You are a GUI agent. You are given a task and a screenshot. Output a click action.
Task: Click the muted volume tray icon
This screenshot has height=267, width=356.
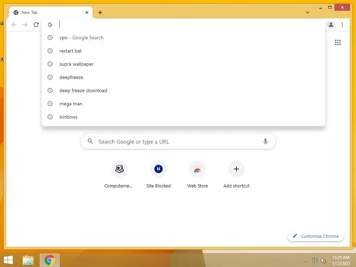(x=323, y=260)
